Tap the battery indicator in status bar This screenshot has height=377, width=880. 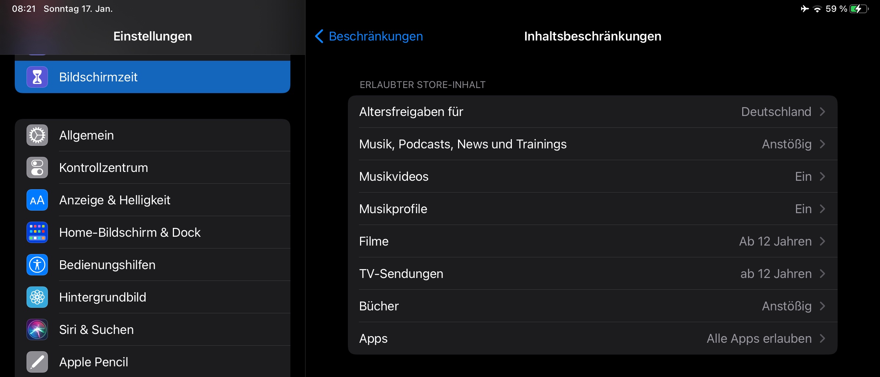pos(859,9)
